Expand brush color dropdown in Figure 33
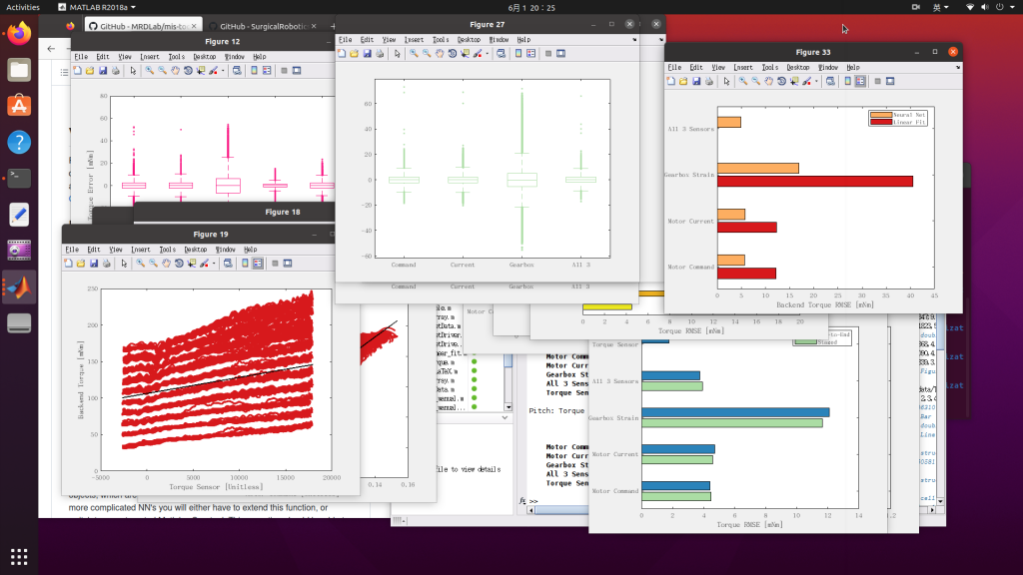 tap(816, 82)
